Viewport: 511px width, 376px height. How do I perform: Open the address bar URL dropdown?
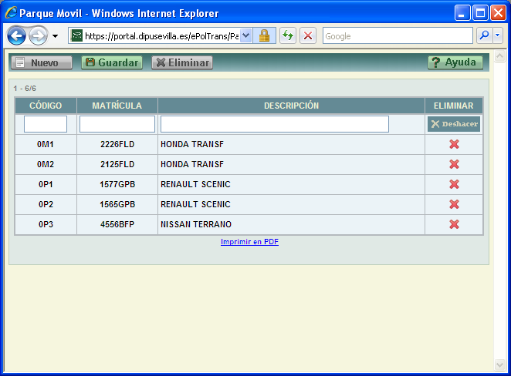(x=246, y=35)
